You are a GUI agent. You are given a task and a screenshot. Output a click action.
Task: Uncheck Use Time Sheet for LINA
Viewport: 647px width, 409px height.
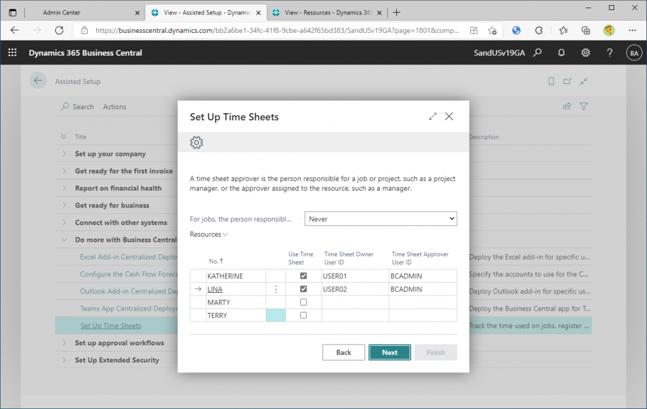click(x=303, y=289)
